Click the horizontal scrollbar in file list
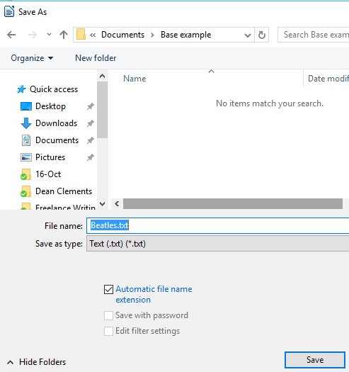This screenshot has width=349, height=372. [x=233, y=204]
